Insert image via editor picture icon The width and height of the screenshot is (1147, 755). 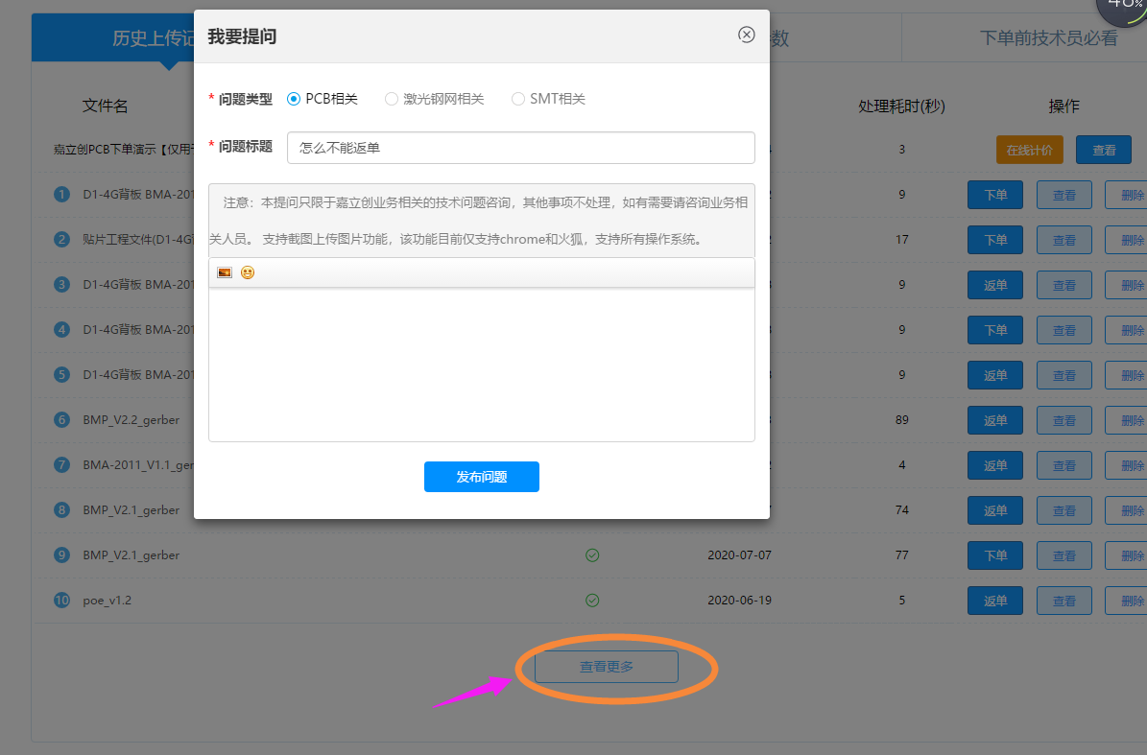(225, 272)
